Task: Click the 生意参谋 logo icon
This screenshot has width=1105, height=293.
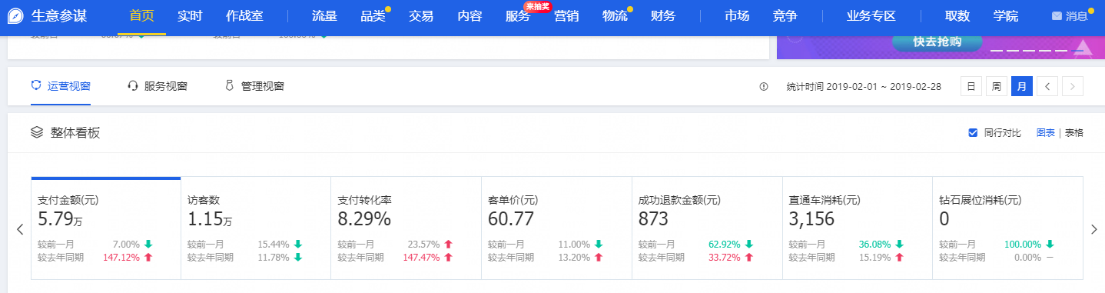Action: [x=15, y=15]
